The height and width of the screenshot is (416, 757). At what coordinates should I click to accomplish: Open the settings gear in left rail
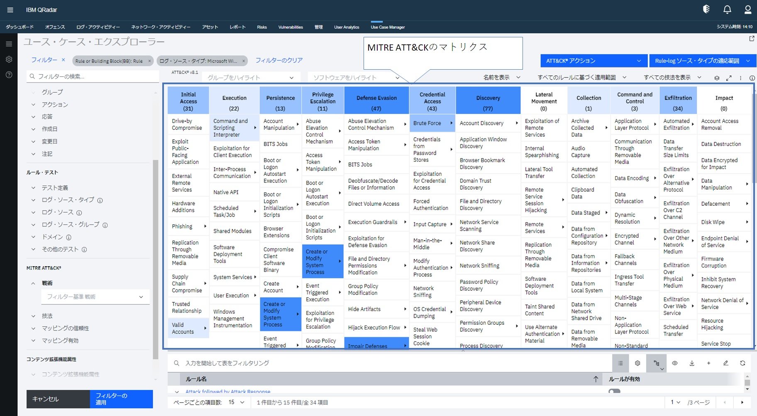9,59
